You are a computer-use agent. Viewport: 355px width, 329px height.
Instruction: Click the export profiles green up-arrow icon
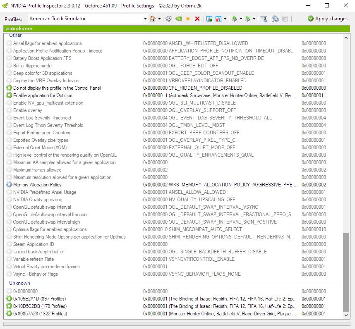(x=234, y=19)
